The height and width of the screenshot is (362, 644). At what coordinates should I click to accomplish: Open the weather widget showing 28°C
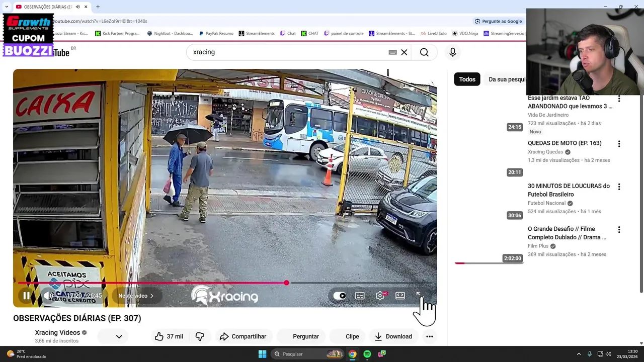tap(26, 354)
